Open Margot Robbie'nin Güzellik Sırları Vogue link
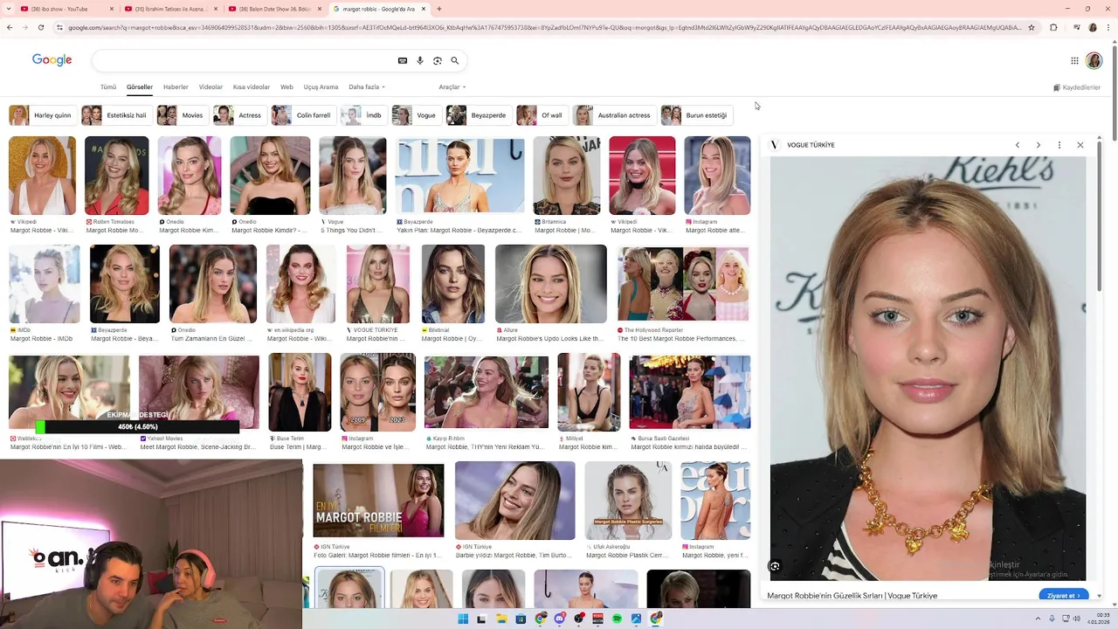Screen dimensions: 1118x629 point(852,596)
